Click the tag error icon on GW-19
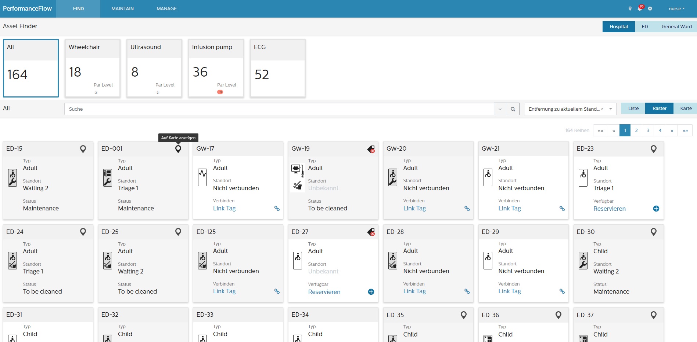The height and width of the screenshot is (342, 697). [371, 149]
